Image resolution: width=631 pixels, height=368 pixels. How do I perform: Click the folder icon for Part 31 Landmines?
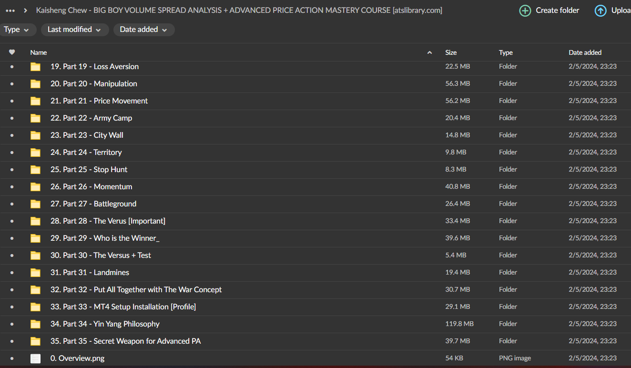[x=35, y=273]
